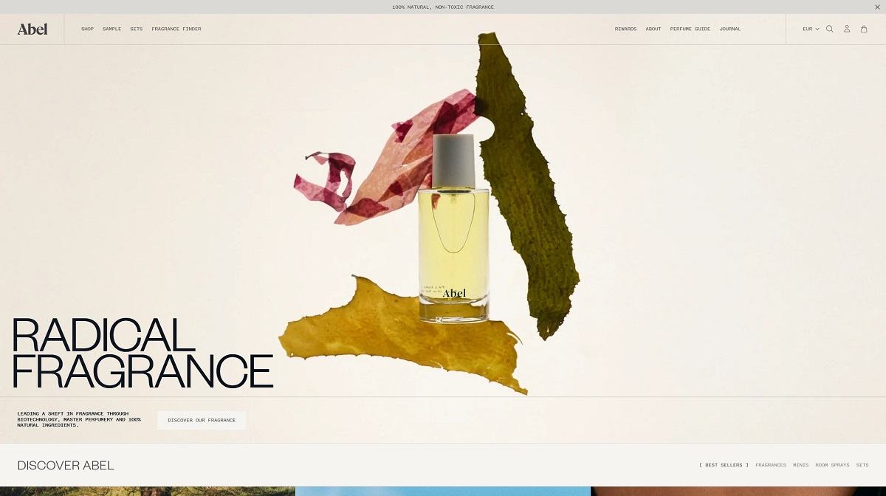Select the Best Sellers tab
886x496 pixels.
coord(724,465)
